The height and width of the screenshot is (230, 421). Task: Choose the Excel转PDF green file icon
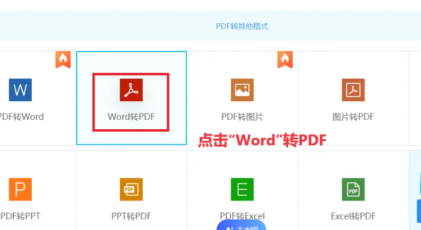tap(353, 189)
